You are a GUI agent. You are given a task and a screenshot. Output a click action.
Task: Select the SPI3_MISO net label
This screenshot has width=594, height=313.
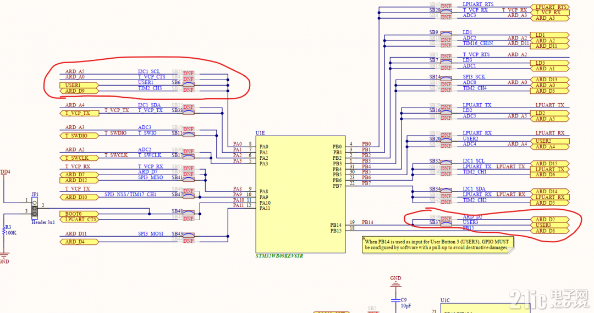tap(150, 177)
